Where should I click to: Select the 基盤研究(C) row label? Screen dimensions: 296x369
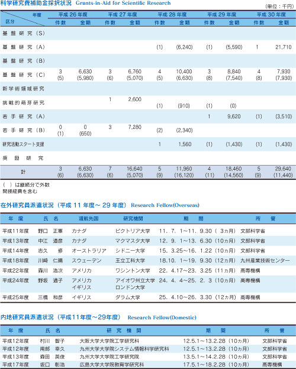pyautogui.click(x=24, y=75)
